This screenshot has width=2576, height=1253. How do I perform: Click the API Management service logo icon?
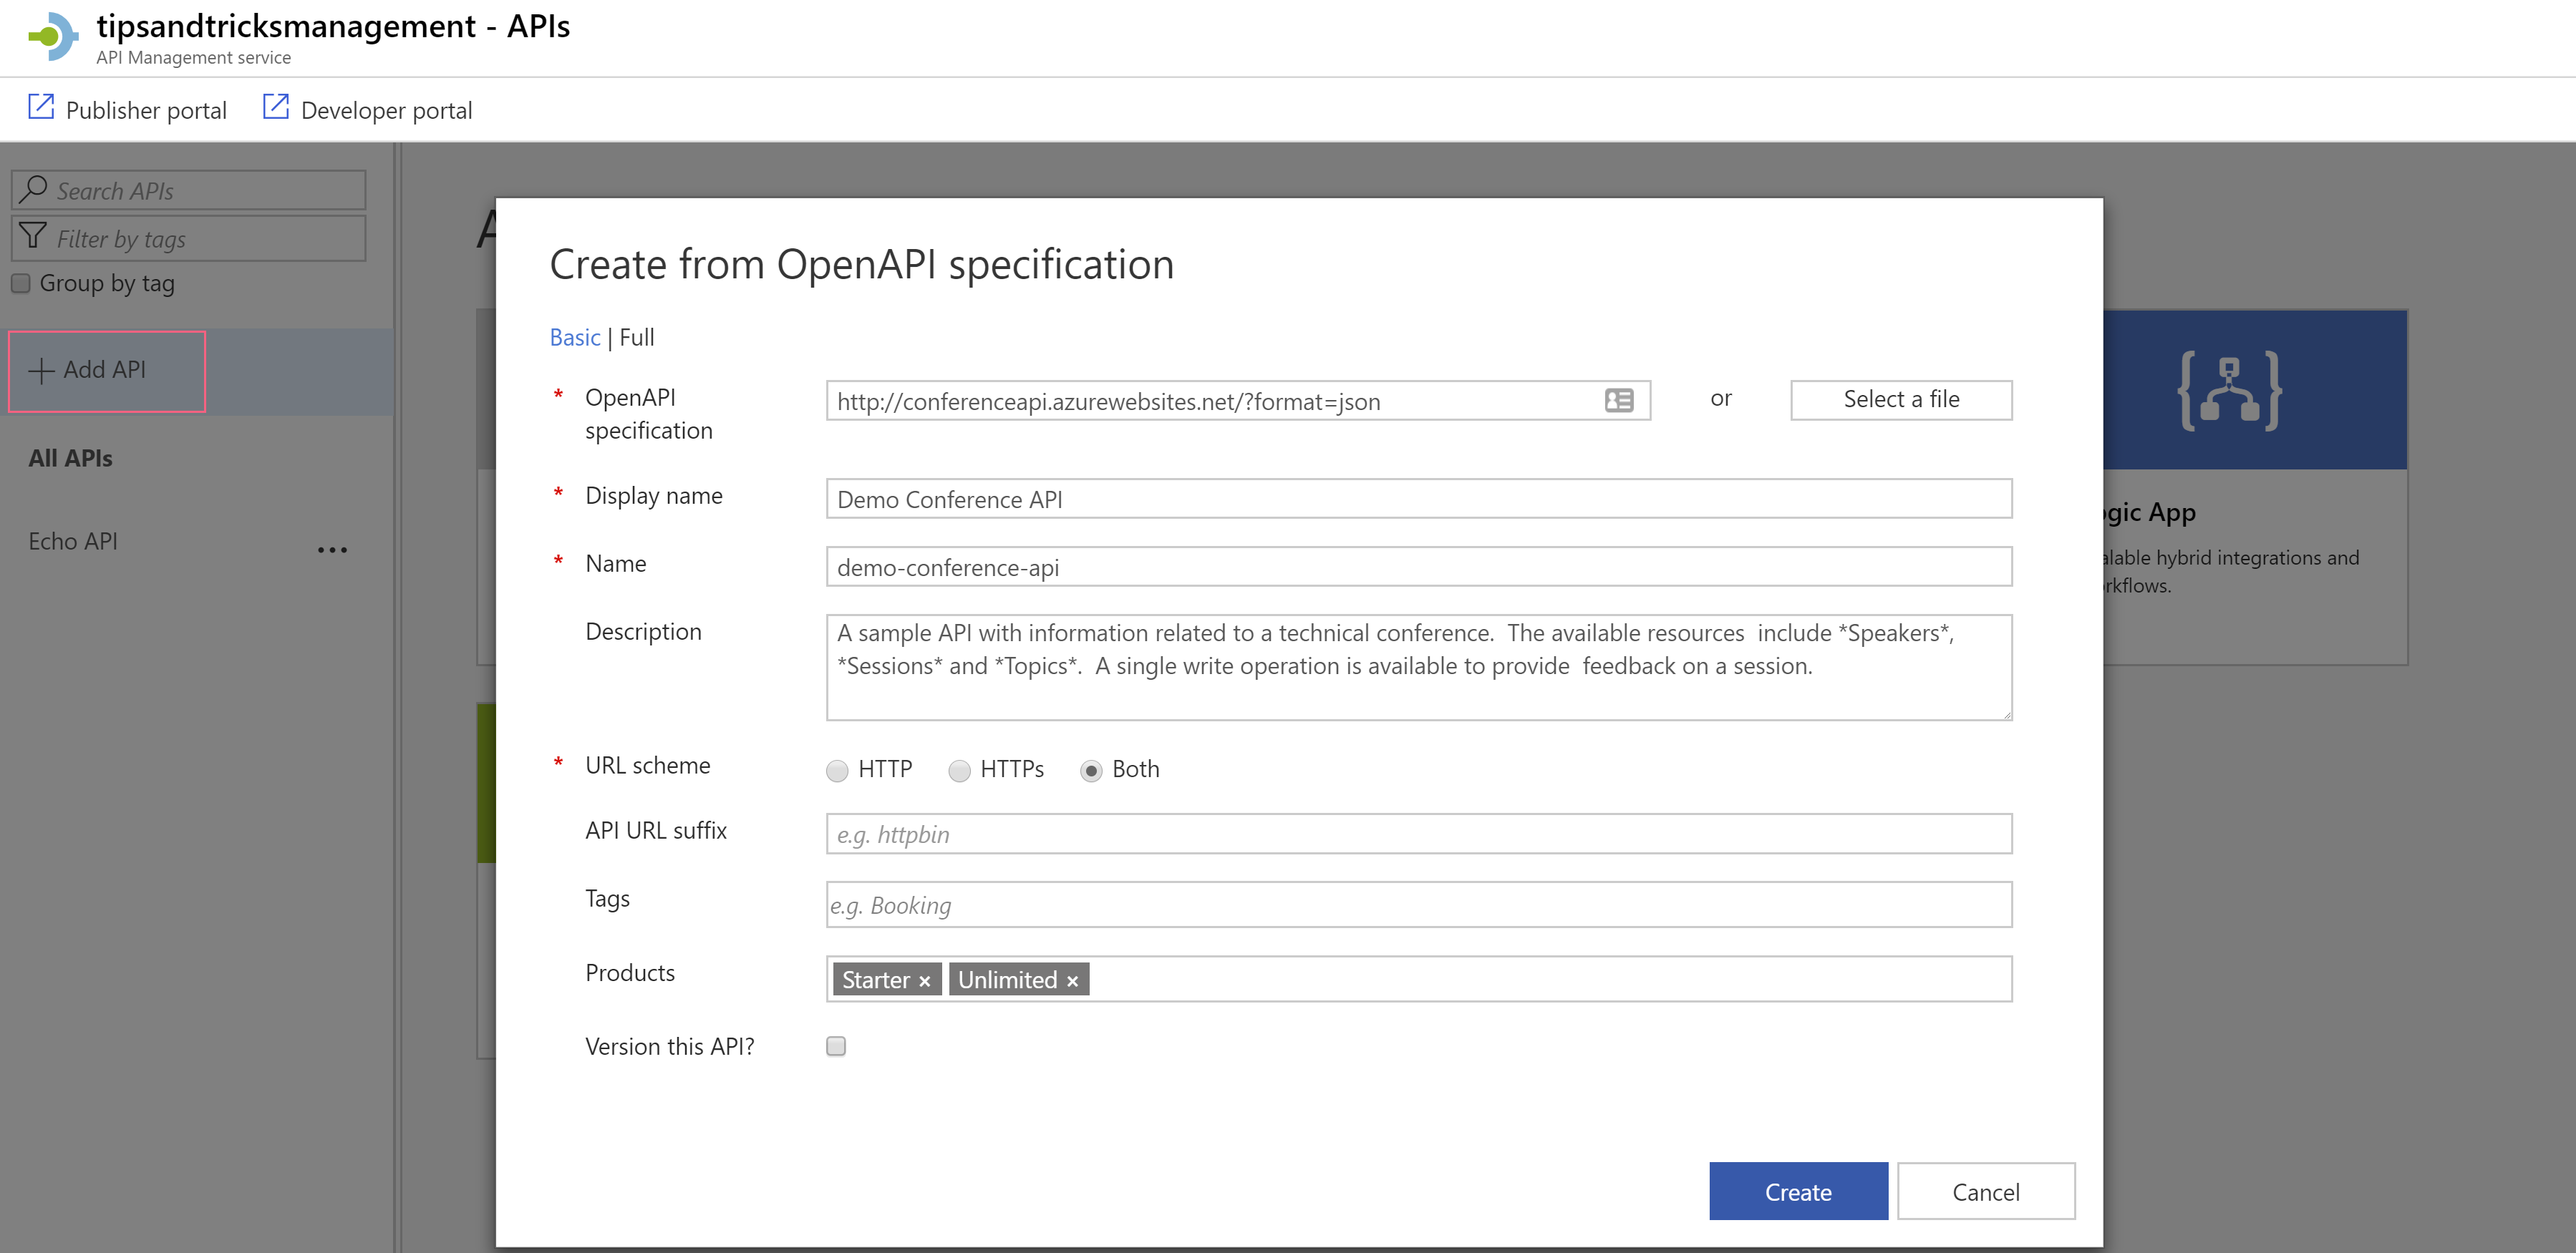52,37
